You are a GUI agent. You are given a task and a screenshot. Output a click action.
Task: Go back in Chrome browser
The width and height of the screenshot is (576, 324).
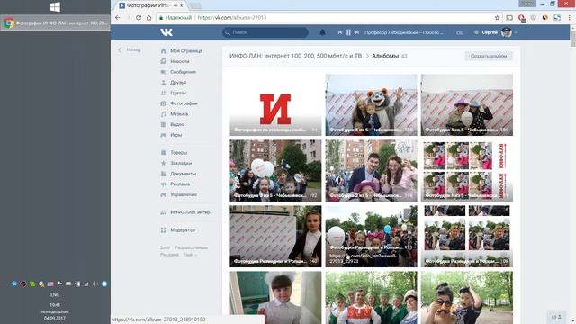[x=118, y=18]
